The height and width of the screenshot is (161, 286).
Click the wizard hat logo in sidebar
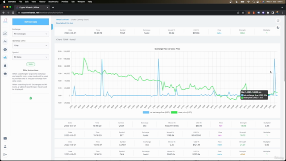[5, 21]
